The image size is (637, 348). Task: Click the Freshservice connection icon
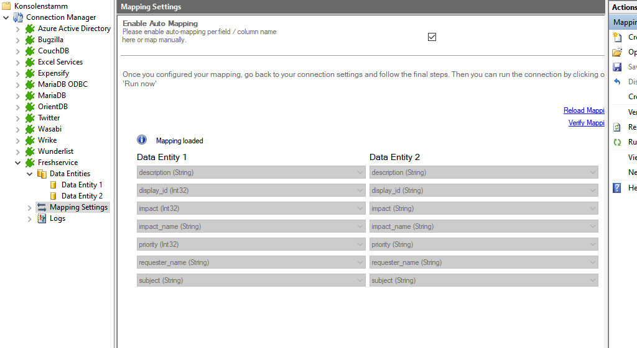[x=30, y=163]
